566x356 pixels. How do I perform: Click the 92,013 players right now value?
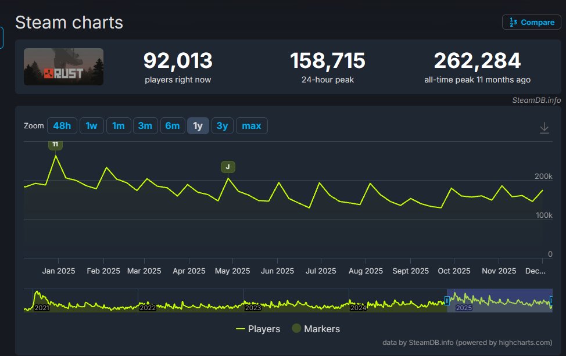tap(178, 60)
